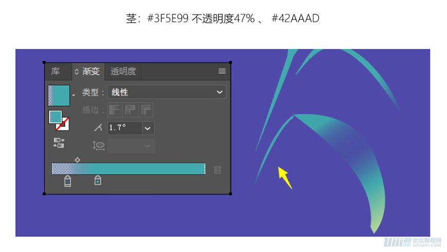Click the delete gradient stop trash icon

(x=217, y=170)
